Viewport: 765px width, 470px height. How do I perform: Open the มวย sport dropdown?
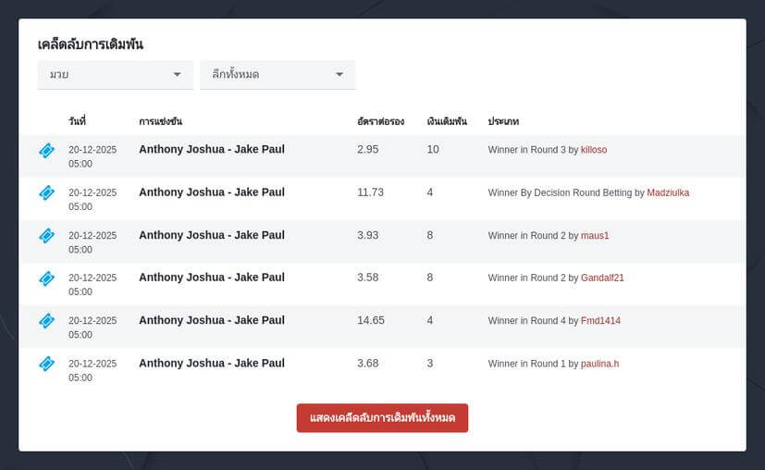[115, 74]
